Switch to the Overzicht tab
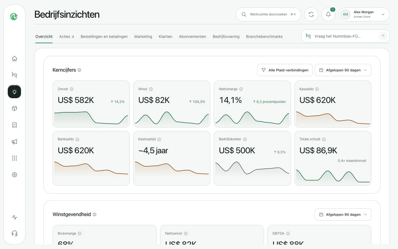Image resolution: width=398 pixels, height=249 pixels. click(x=44, y=37)
